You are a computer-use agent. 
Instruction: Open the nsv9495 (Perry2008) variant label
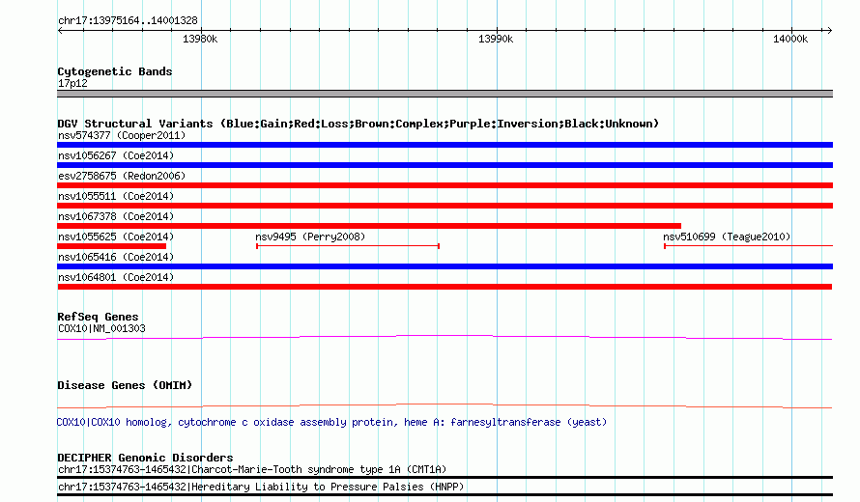310,237
